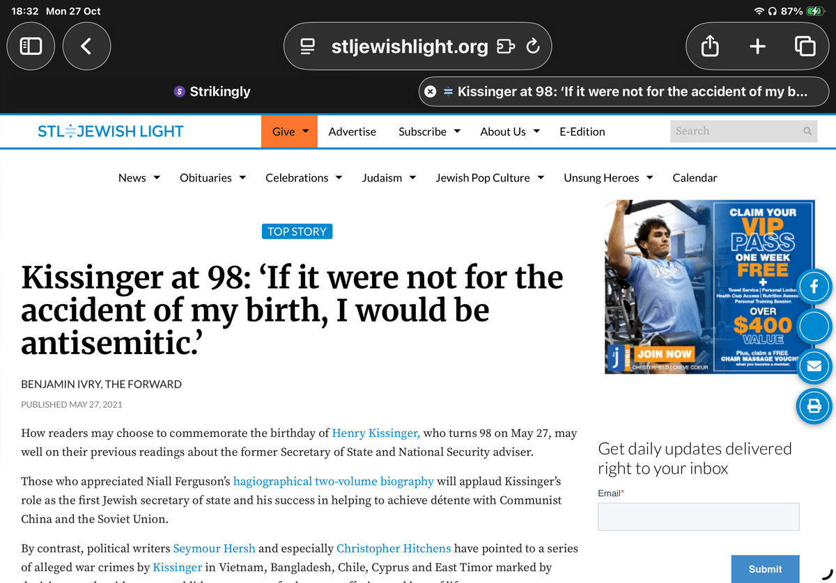This screenshot has height=583, width=836.
Task: Tap the headphones status icon
Action: [x=772, y=11]
